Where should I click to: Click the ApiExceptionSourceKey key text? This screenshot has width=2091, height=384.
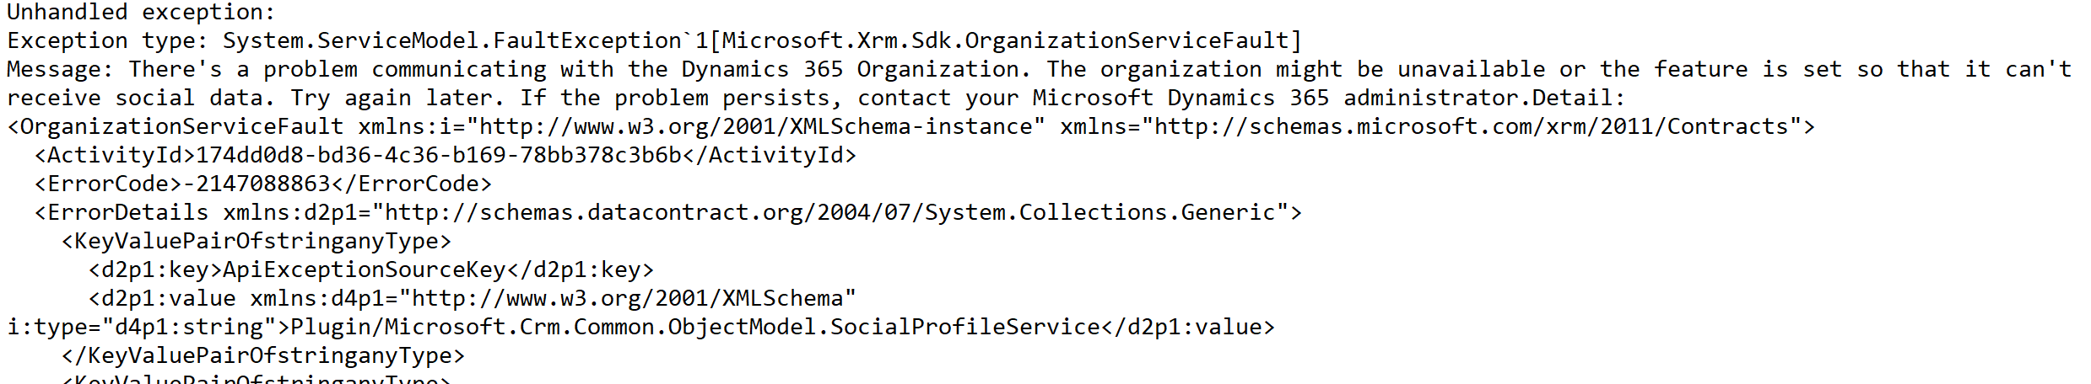pos(364,269)
